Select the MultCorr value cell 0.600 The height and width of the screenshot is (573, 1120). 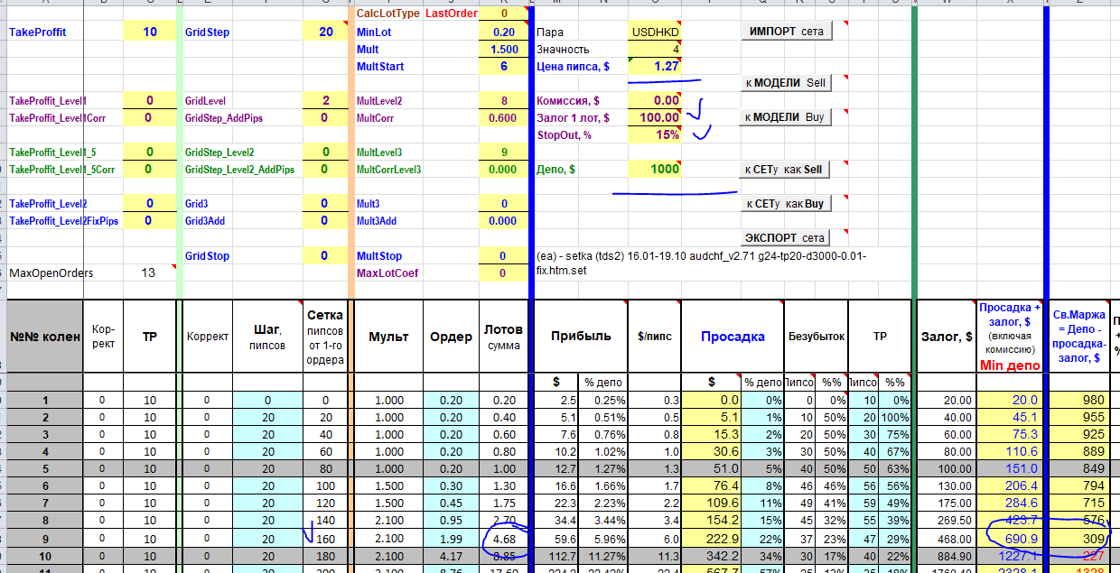point(503,118)
